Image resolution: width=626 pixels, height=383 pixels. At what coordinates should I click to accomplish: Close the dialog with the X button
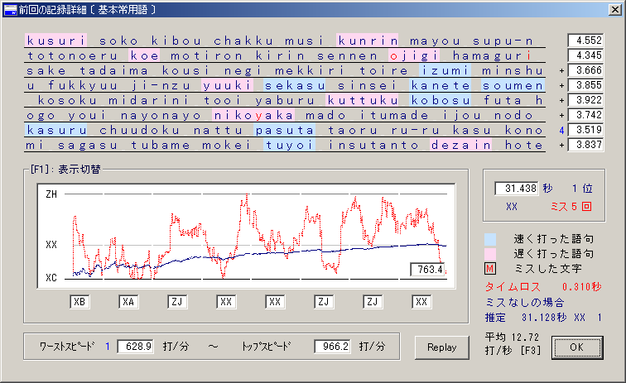[614, 10]
